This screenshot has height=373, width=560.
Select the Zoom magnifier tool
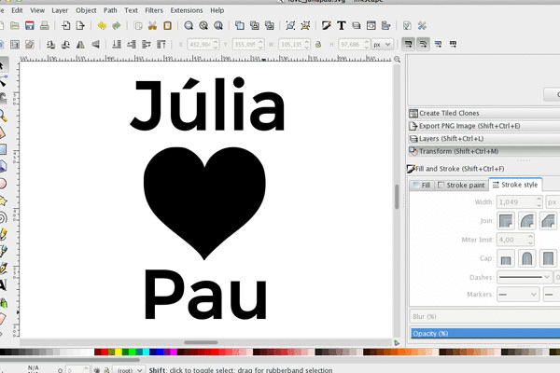tap(3, 116)
